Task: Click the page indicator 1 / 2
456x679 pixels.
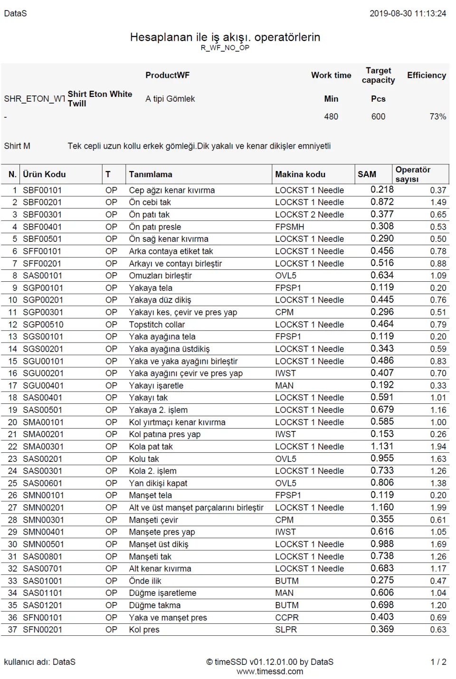Action: tap(438, 662)
